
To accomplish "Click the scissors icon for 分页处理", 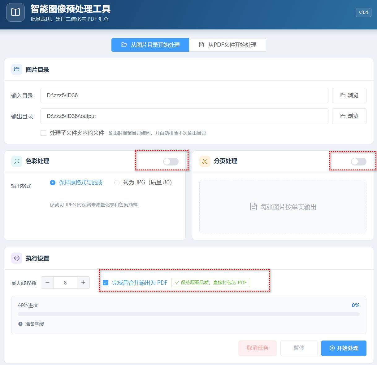I will point(205,161).
